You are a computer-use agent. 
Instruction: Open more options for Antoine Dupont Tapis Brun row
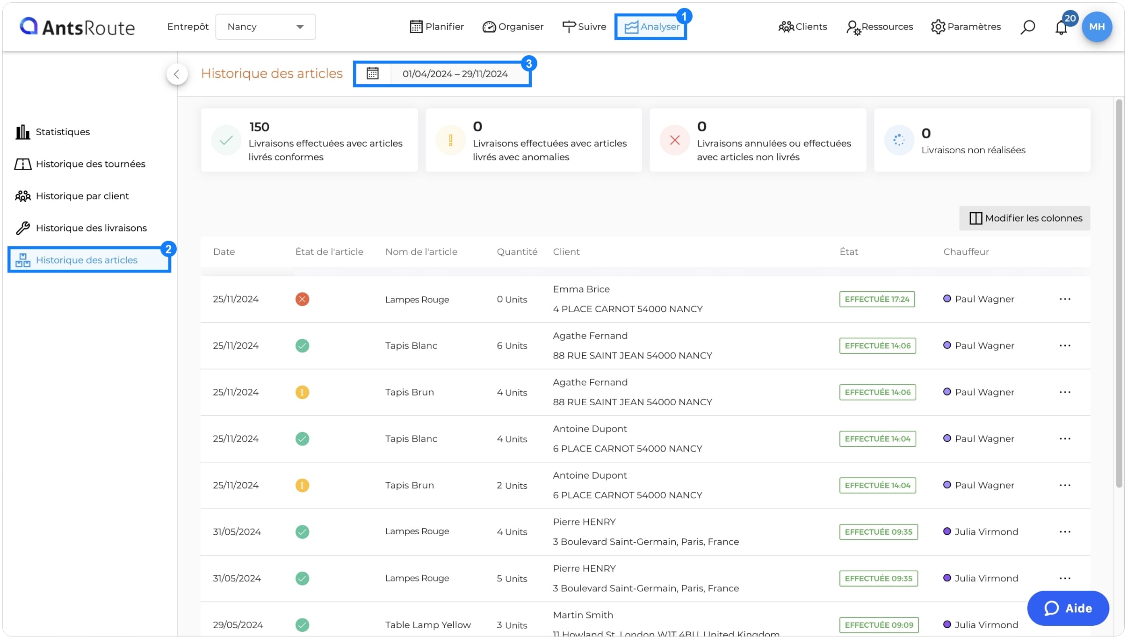(x=1065, y=485)
